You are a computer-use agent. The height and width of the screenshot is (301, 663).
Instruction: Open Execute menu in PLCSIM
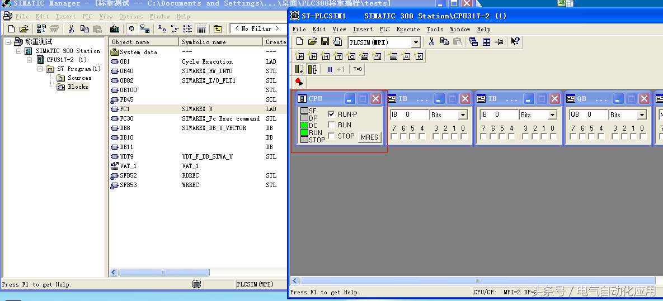(x=408, y=29)
